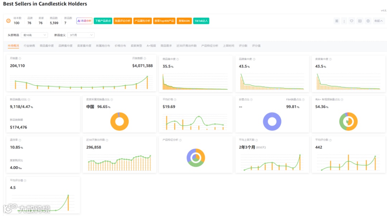Switch to the 产品特征分析 tab
The width and height of the screenshot is (387, 216).
[210, 45]
